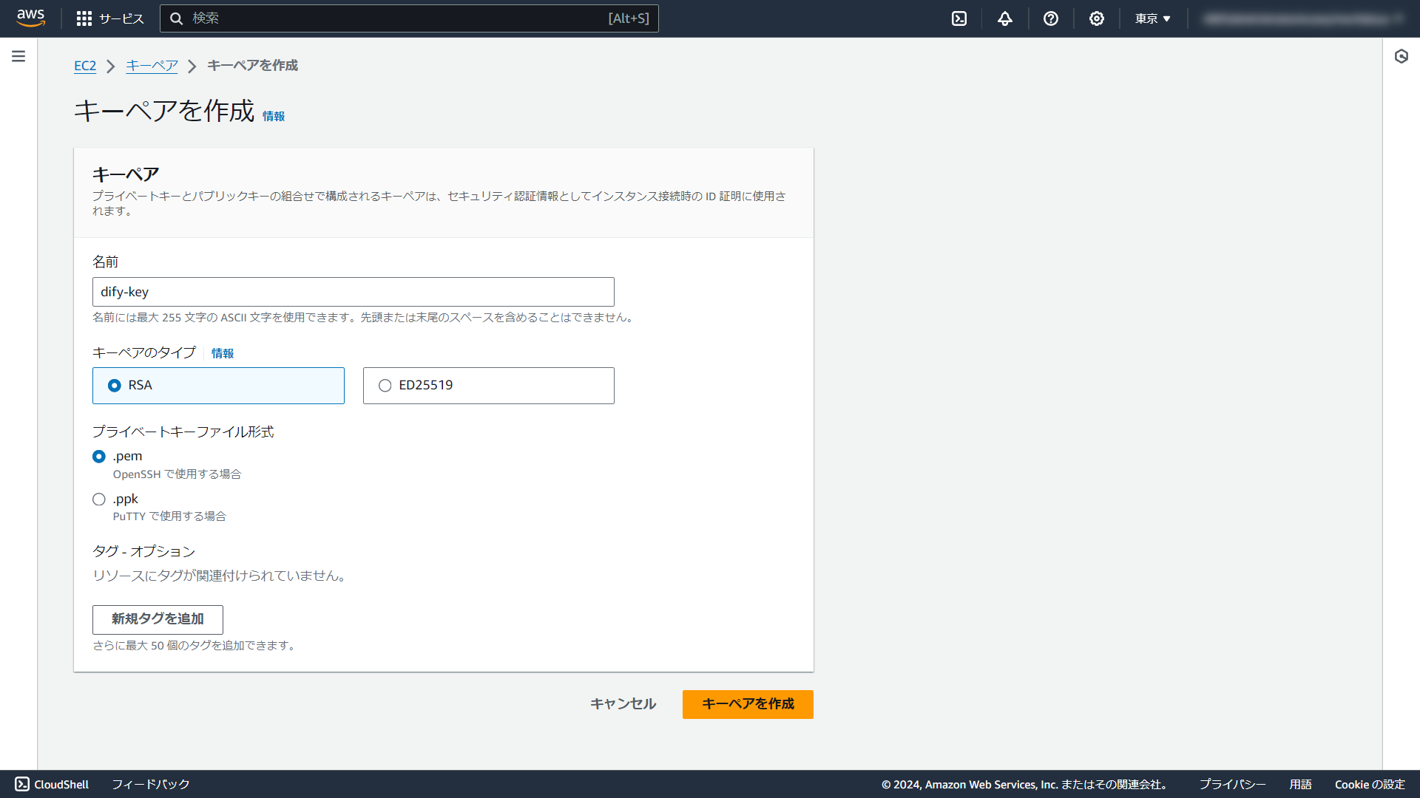Click the AWS logo home icon
This screenshot has height=798, width=1420.
[x=30, y=18]
